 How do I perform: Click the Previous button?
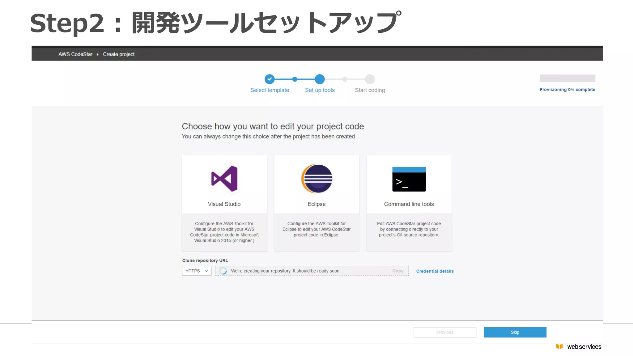[445, 332]
